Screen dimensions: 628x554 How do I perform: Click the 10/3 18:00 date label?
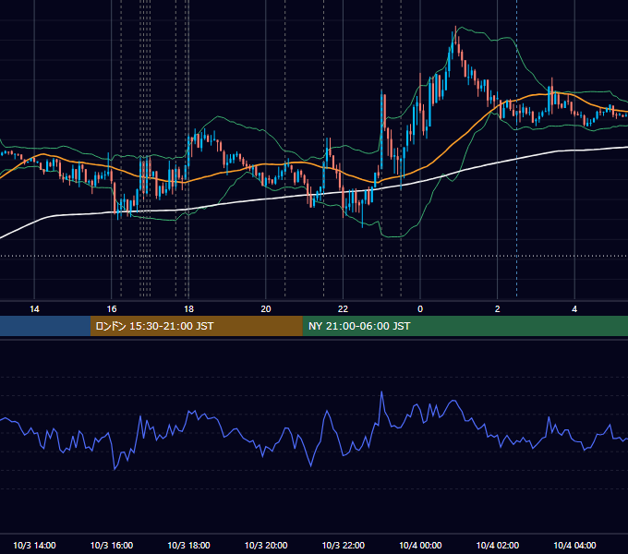(188, 545)
